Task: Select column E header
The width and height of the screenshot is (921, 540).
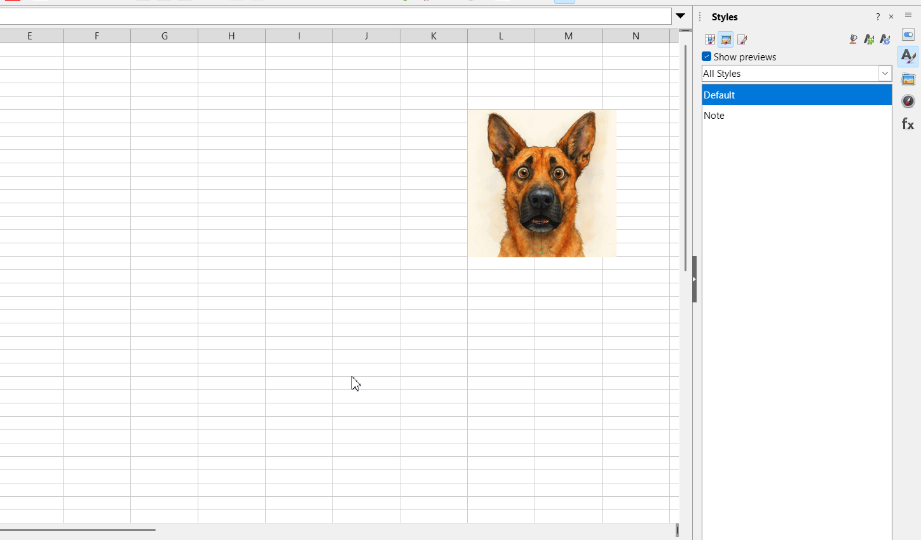Action: [x=30, y=36]
